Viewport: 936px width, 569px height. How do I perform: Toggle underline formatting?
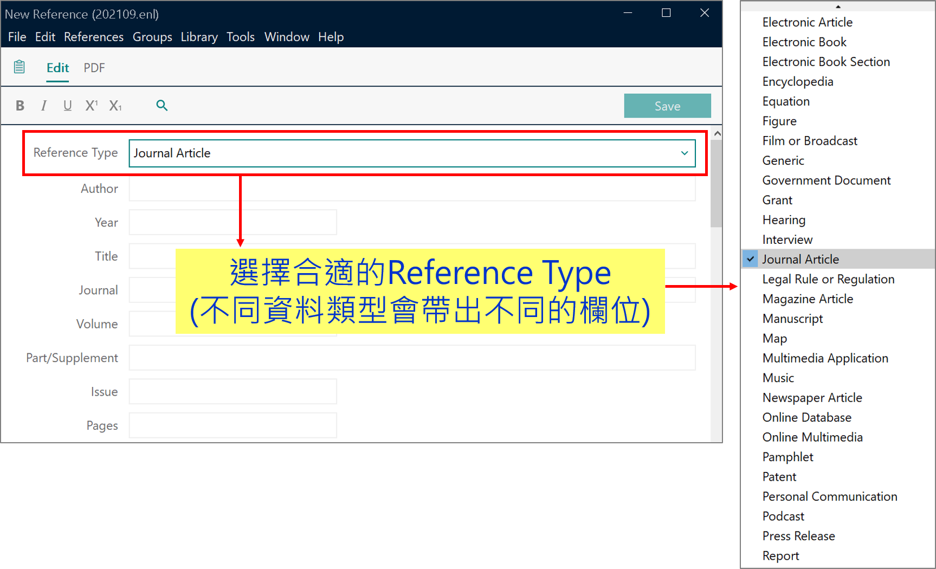pyautogui.click(x=67, y=106)
